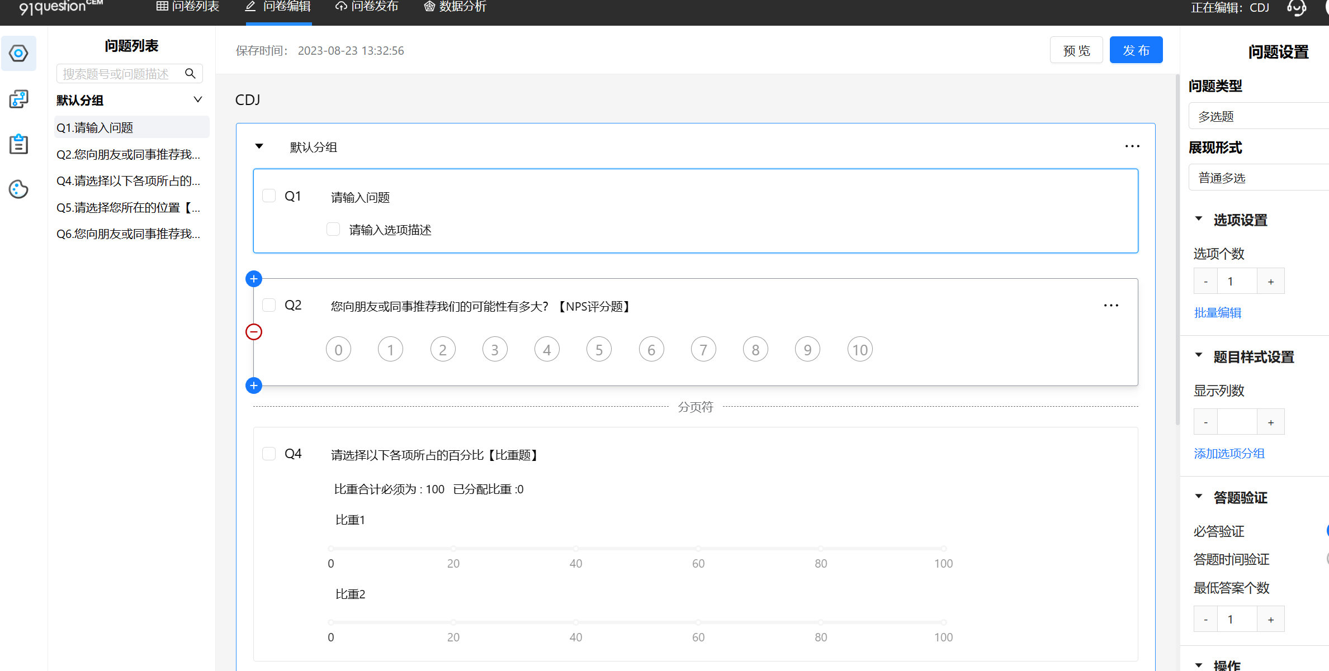
Task: Tick the Q4 question checkbox
Action: point(269,453)
